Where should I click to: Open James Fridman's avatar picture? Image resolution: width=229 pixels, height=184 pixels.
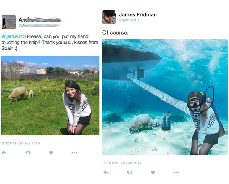pyautogui.click(x=109, y=17)
